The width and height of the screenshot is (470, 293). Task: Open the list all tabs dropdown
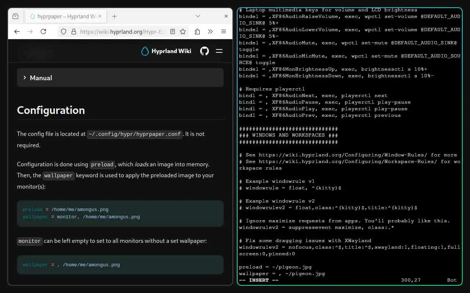coord(198,16)
